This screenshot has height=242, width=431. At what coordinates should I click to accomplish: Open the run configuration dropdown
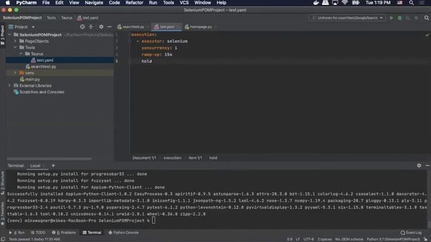347,18
